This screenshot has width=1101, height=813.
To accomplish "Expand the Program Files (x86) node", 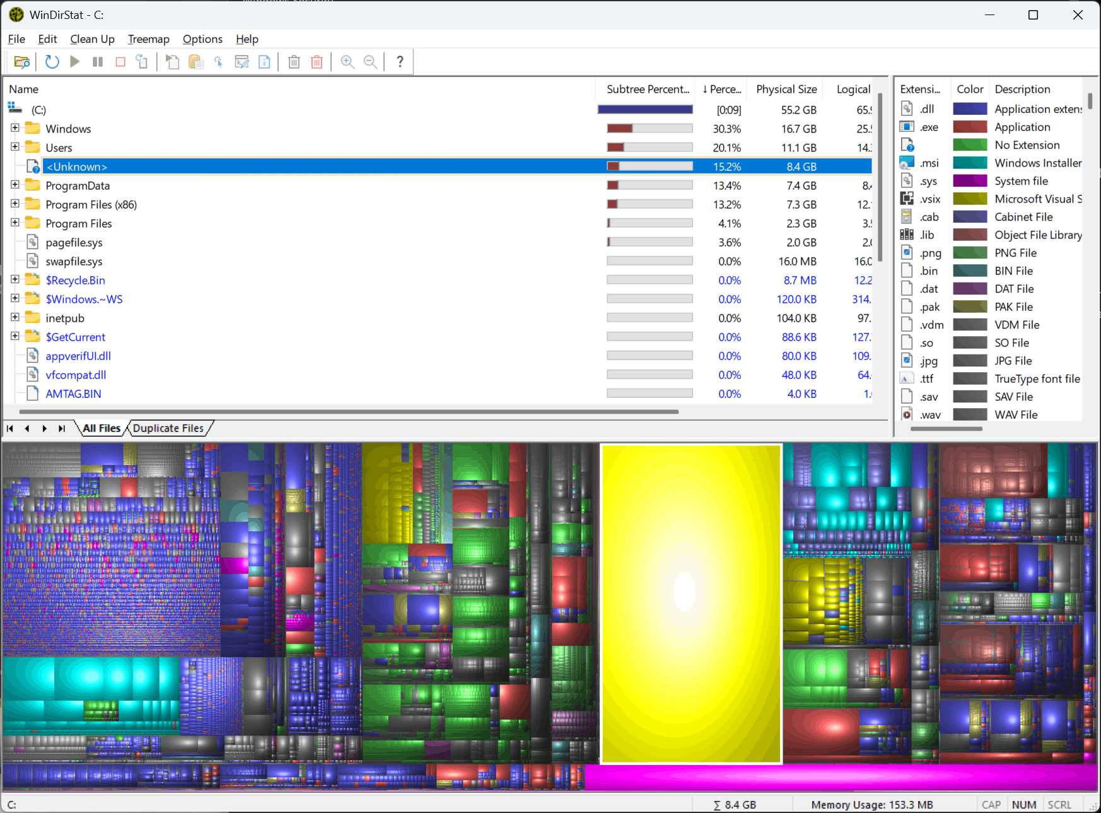I will [x=15, y=204].
